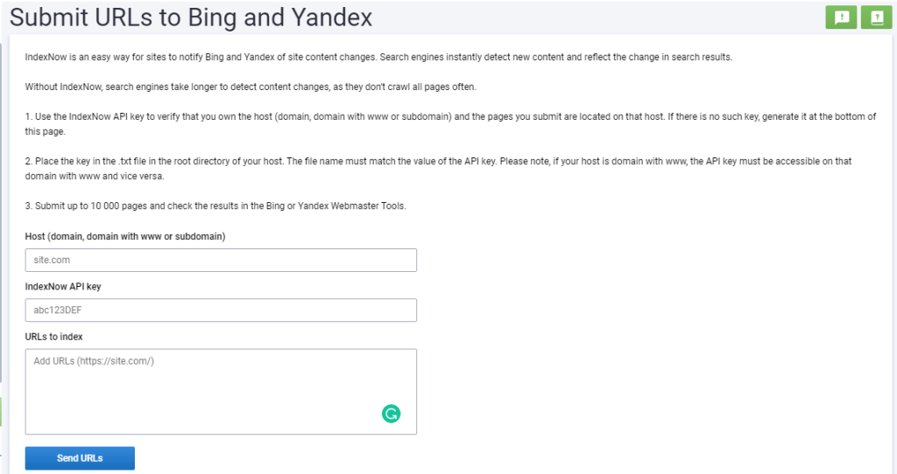897x474 pixels.
Task: Click the IndexNow API key input
Action: coord(221,310)
